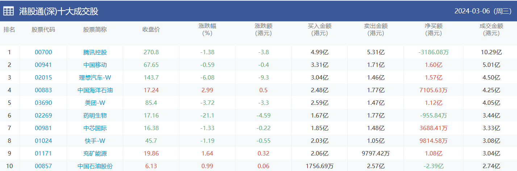Image resolution: width=517 pixels, height=171 pixels.
Task: Open the 腾讯控股 stock page
Action: [95, 52]
